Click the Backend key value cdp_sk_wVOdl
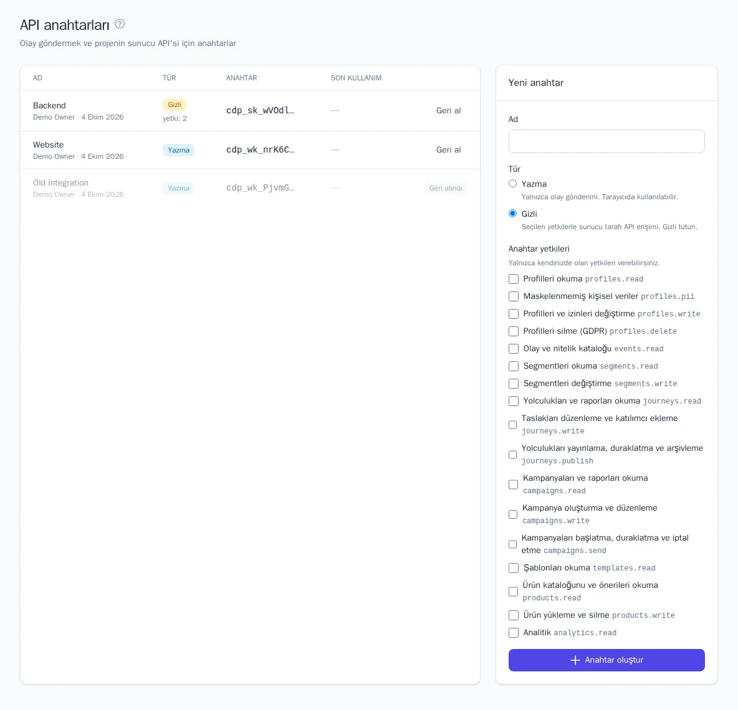The width and height of the screenshot is (738, 710). [x=261, y=110]
